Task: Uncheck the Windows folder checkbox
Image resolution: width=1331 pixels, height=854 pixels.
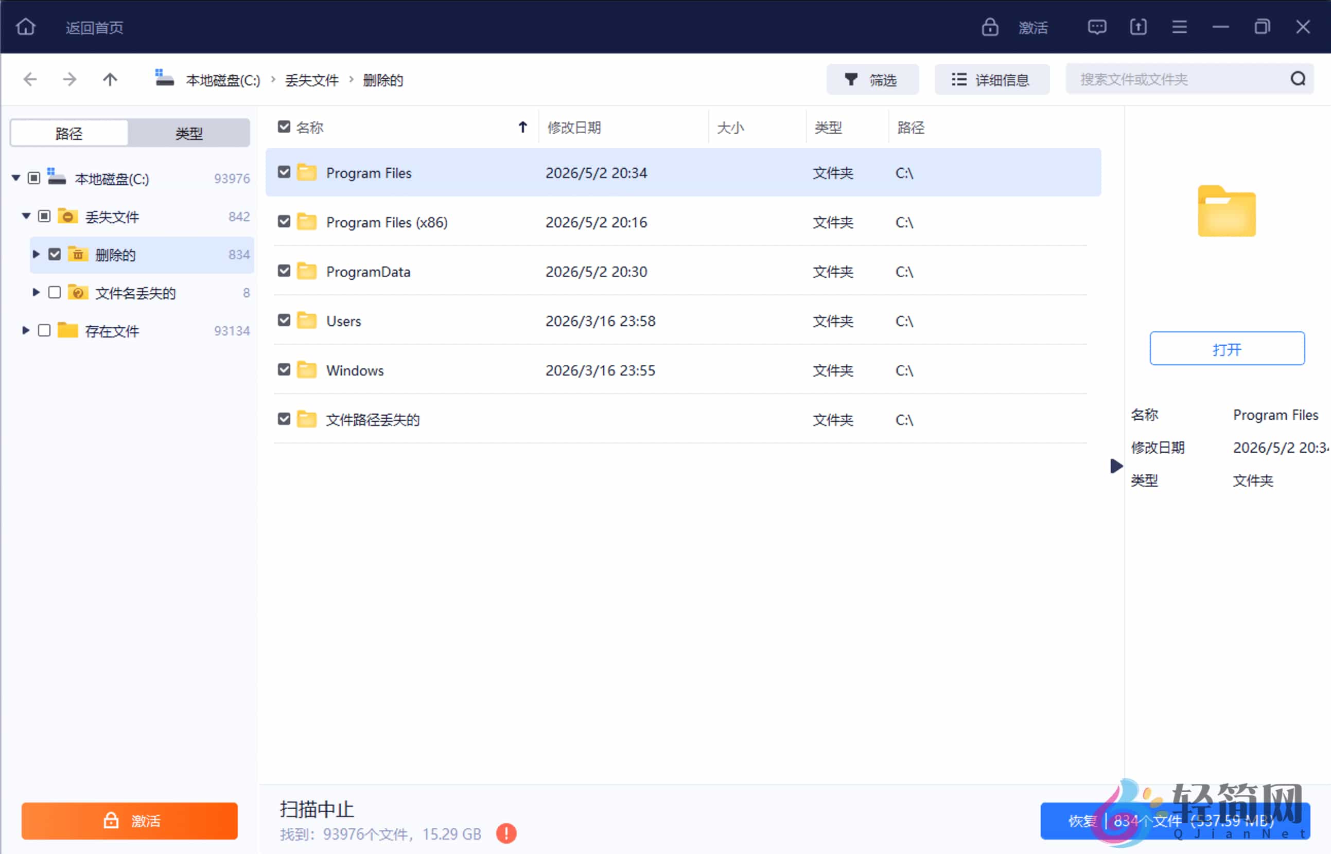Action: tap(284, 369)
